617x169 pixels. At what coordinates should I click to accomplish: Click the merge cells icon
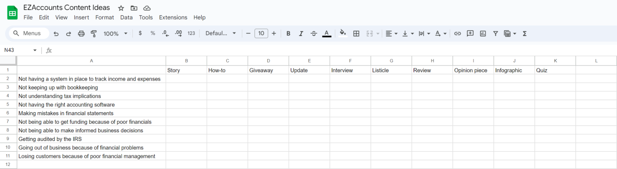[369, 33]
